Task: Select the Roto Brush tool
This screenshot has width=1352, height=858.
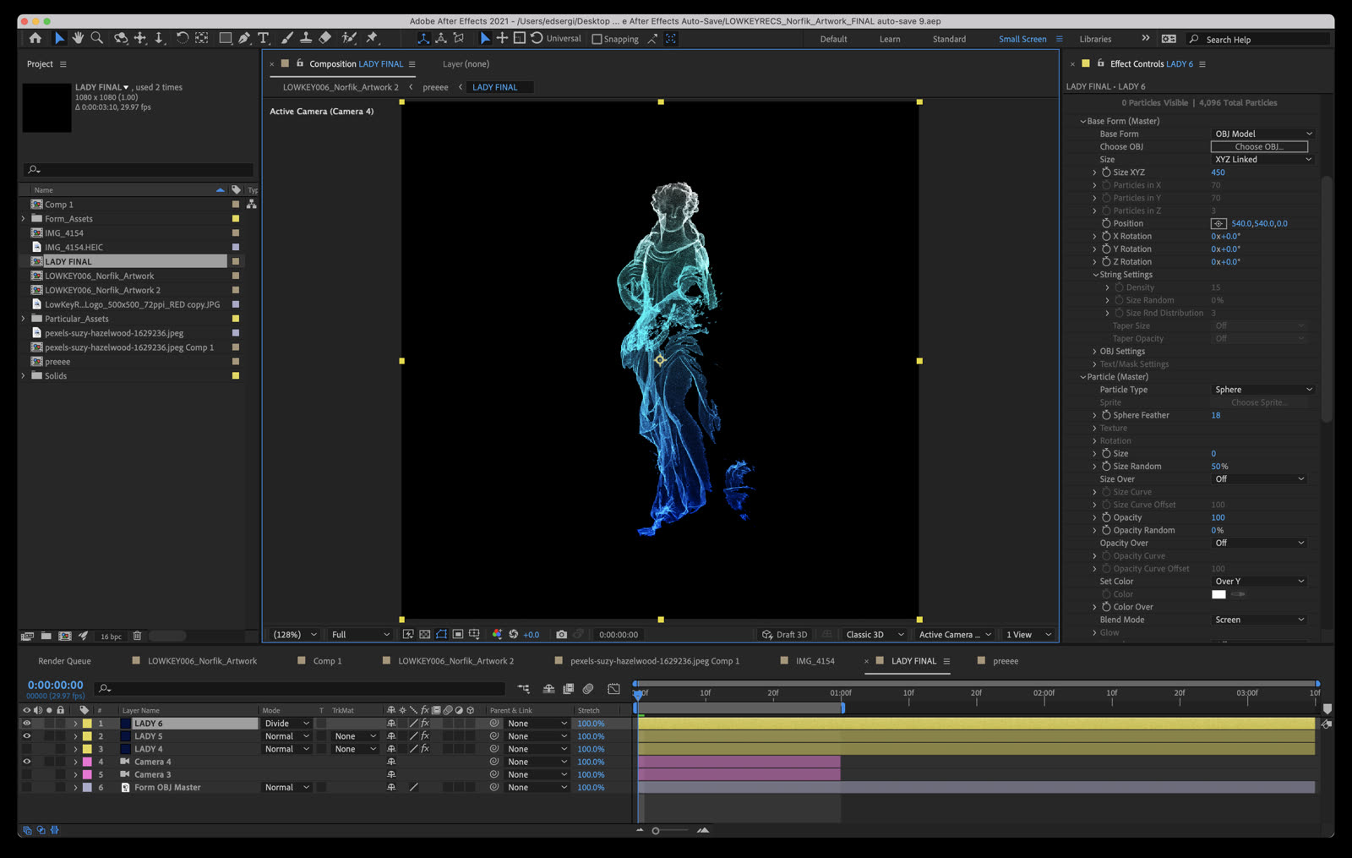Action: (x=349, y=38)
